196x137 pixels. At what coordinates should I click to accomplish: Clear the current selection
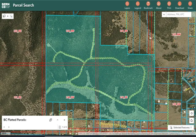[11, 16]
